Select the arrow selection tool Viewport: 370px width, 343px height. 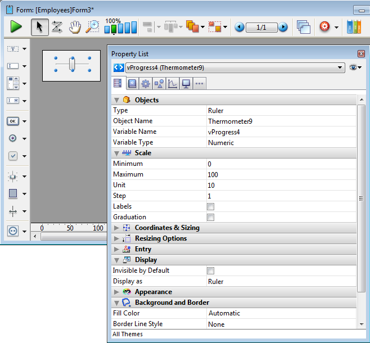pyautogui.click(x=39, y=26)
